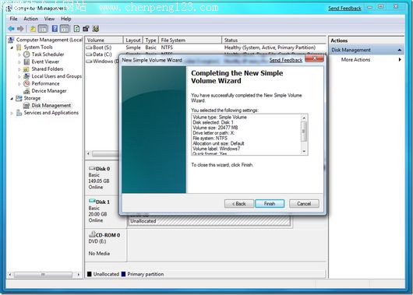Screen dimensions: 413x295
Task: Click the Finish button in wizard
Action: coord(270,203)
